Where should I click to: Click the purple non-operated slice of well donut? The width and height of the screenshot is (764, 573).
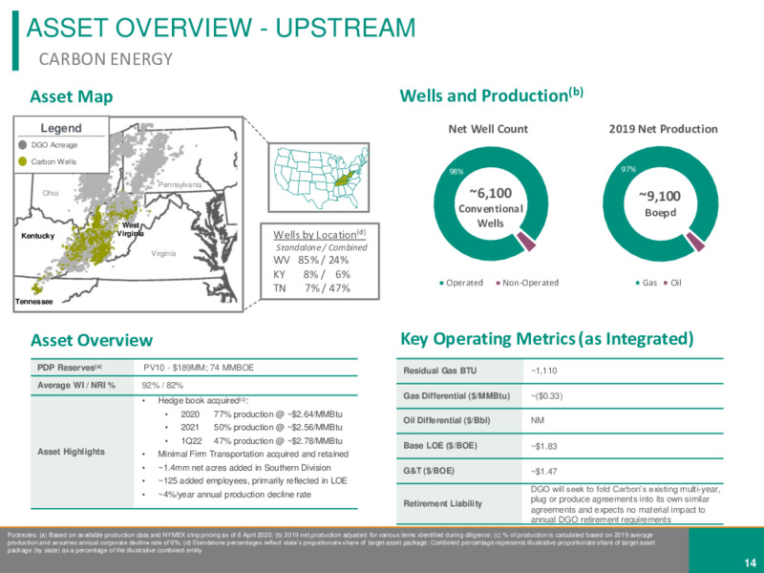tap(527, 242)
